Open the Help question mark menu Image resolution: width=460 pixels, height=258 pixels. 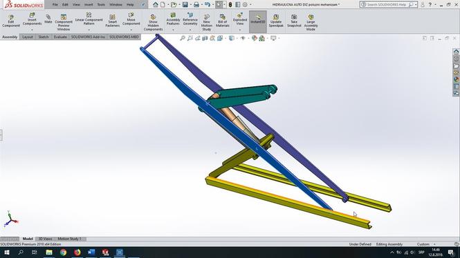[x=430, y=5]
